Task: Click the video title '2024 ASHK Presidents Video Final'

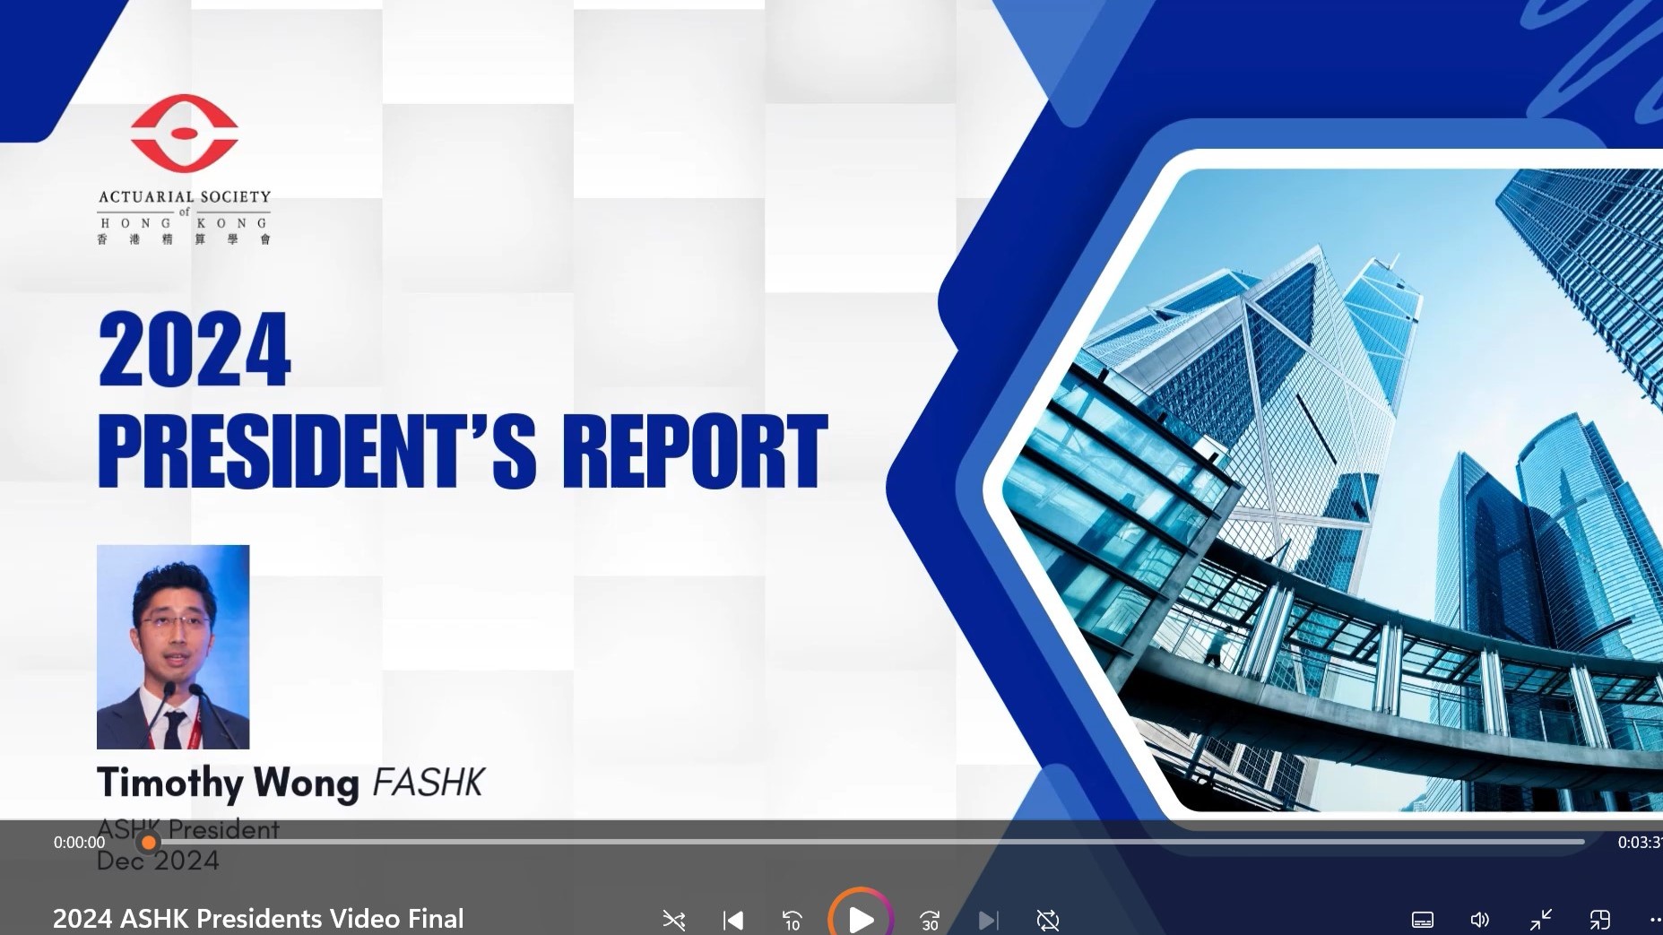Action: click(x=258, y=919)
